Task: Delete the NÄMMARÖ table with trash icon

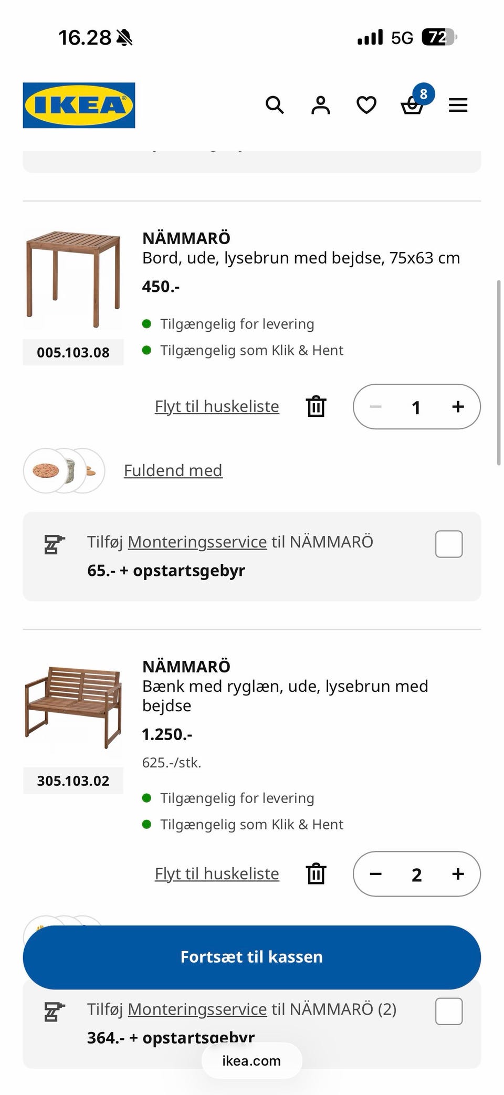Action: [316, 406]
